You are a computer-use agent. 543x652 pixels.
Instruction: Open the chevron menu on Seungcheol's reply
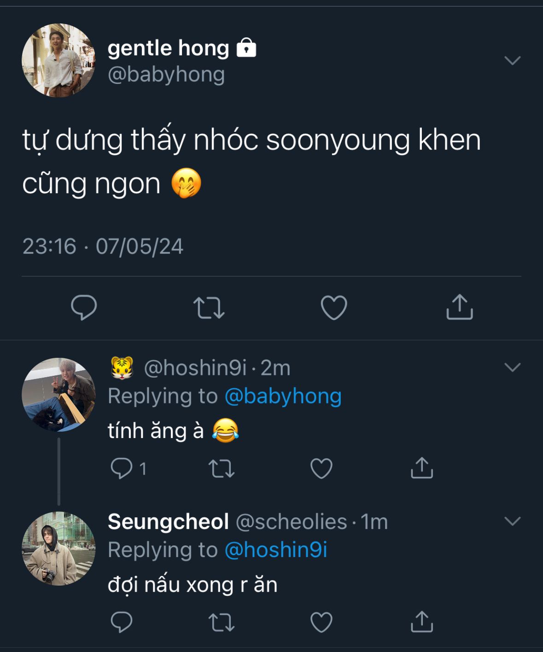point(512,521)
